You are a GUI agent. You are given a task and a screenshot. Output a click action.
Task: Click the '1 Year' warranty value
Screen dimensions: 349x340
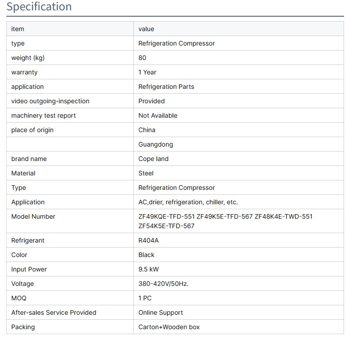tap(147, 72)
